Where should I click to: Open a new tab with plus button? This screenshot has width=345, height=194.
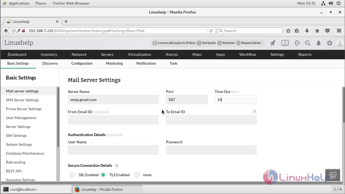[66, 22]
